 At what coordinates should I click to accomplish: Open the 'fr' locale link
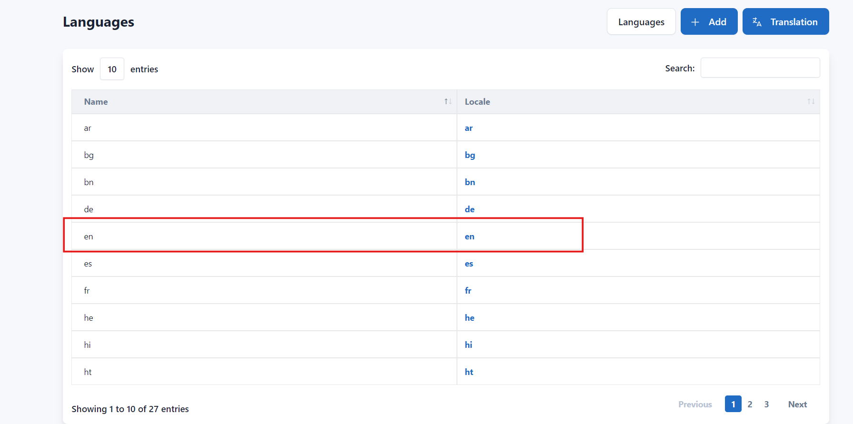coord(468,291)
